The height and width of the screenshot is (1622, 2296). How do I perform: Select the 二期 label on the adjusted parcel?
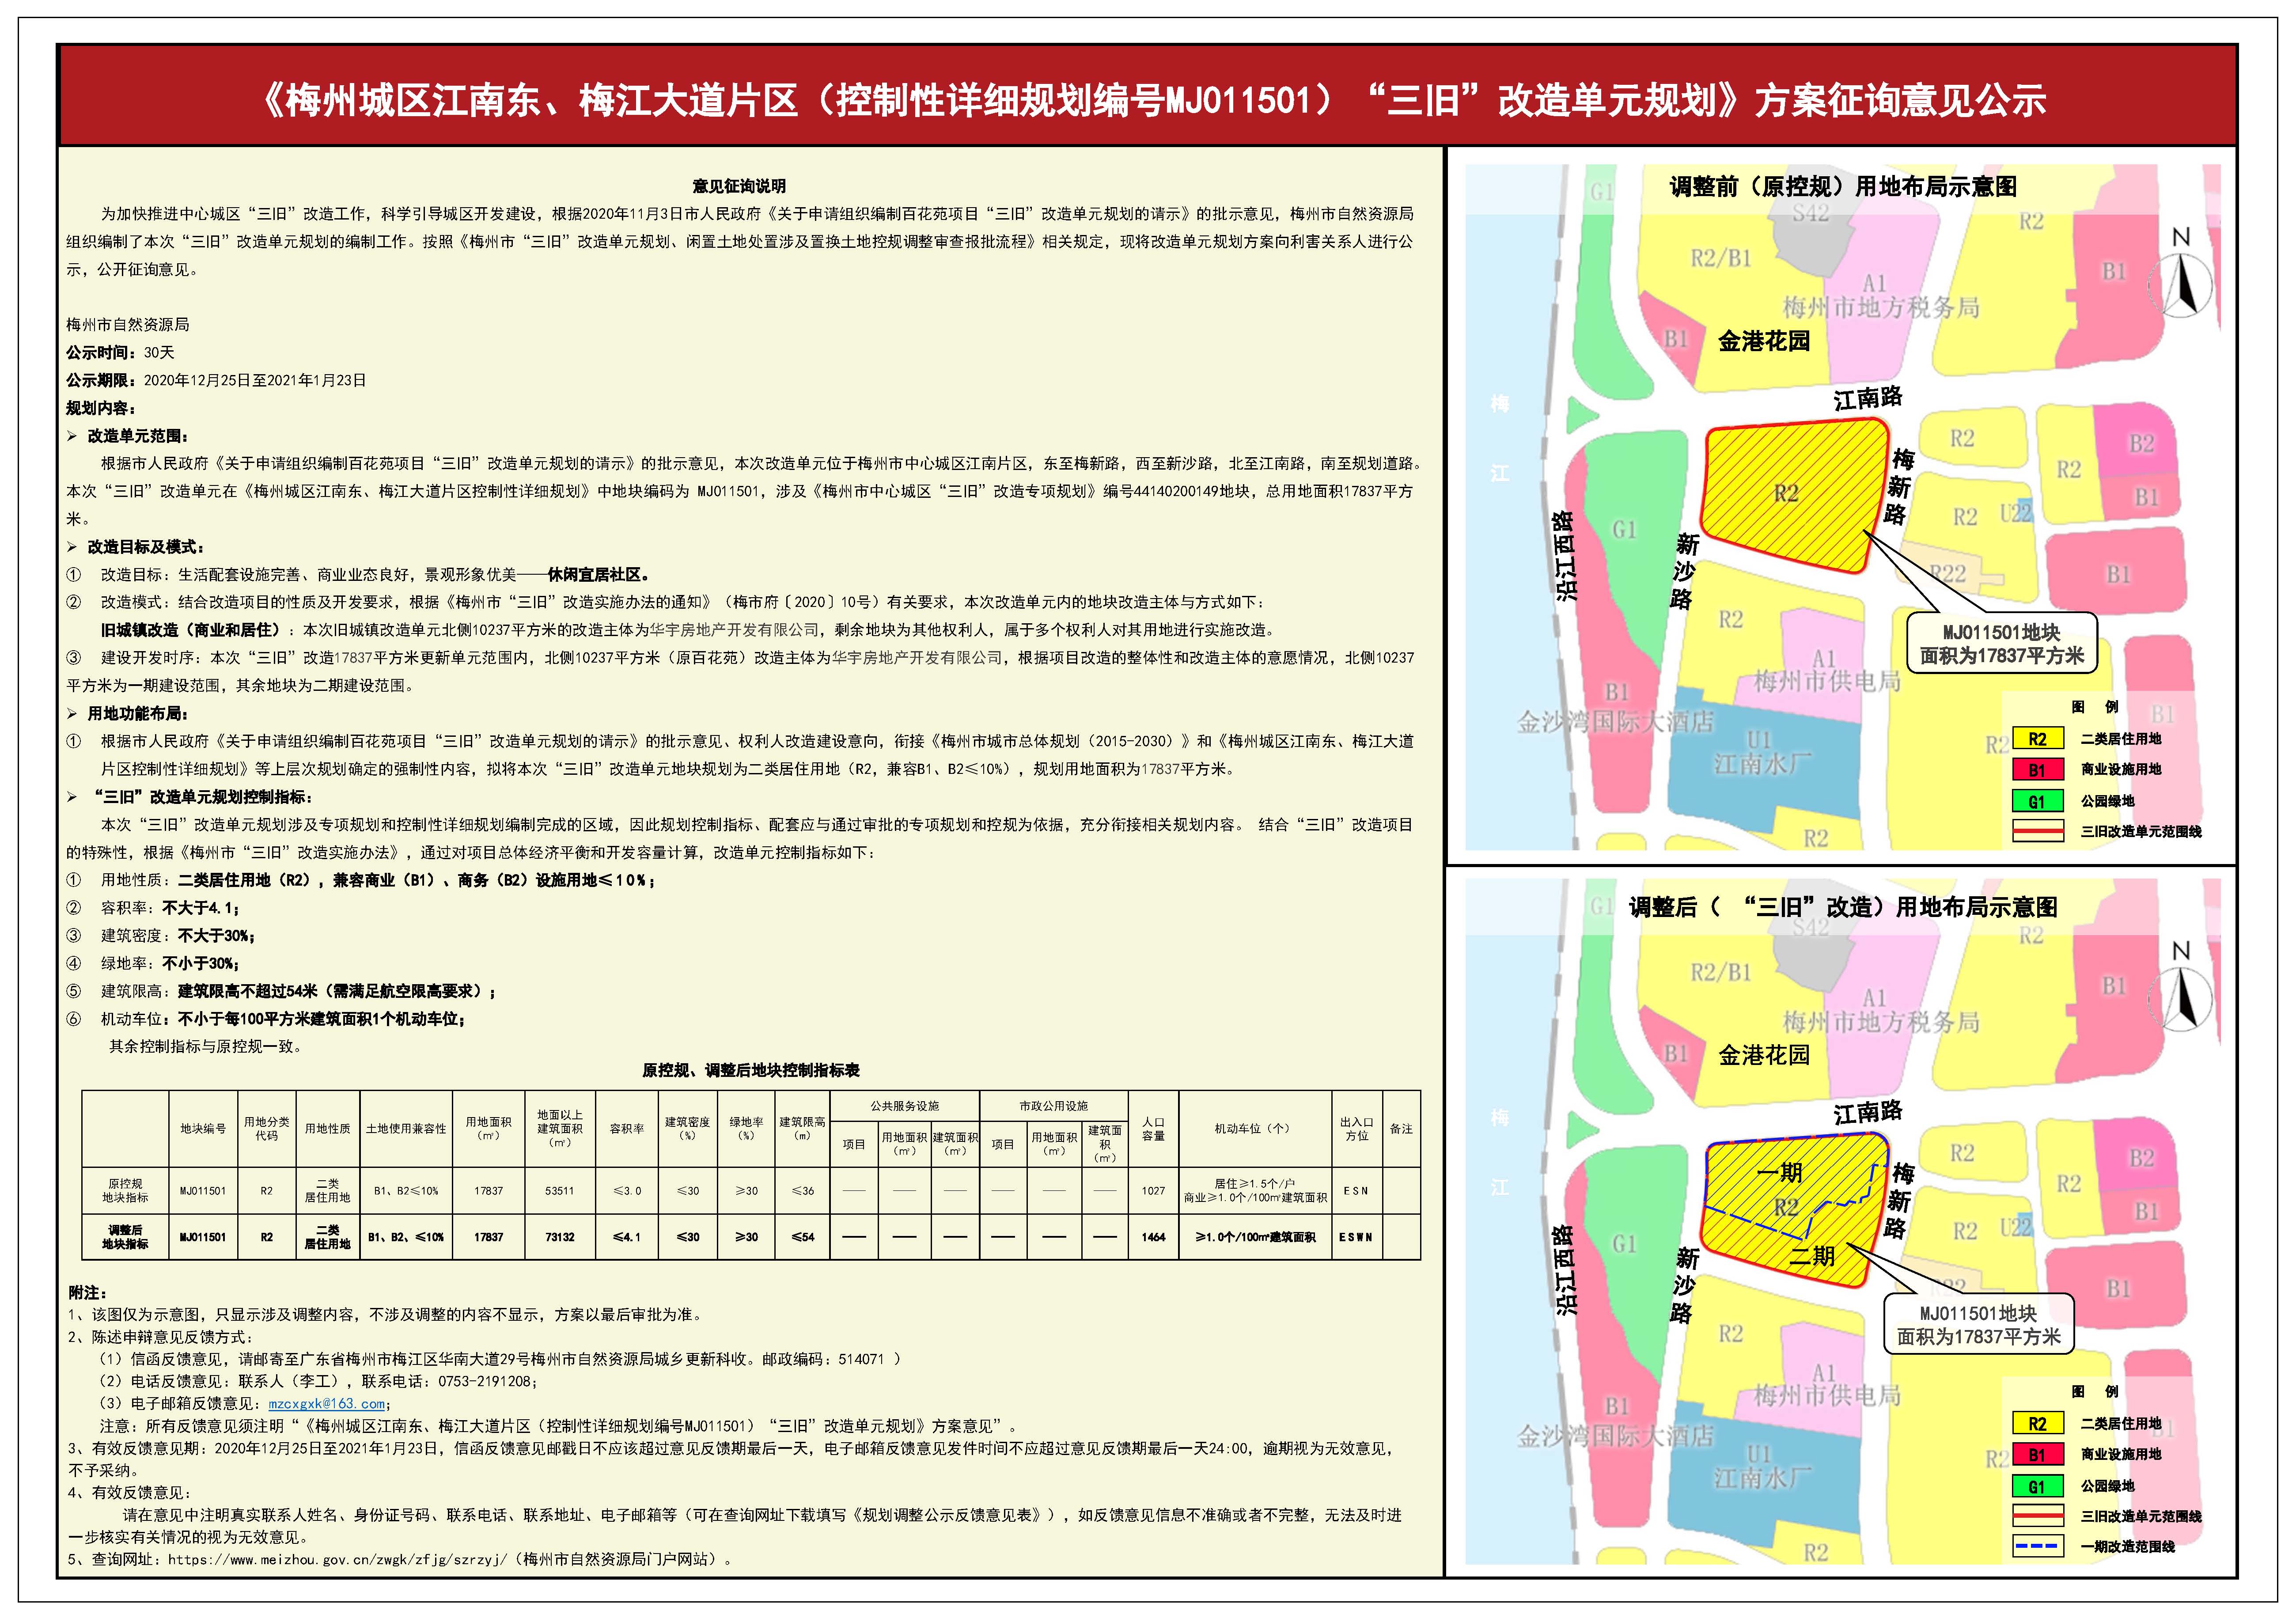pyautogui.click(x=1812, y=1256)
